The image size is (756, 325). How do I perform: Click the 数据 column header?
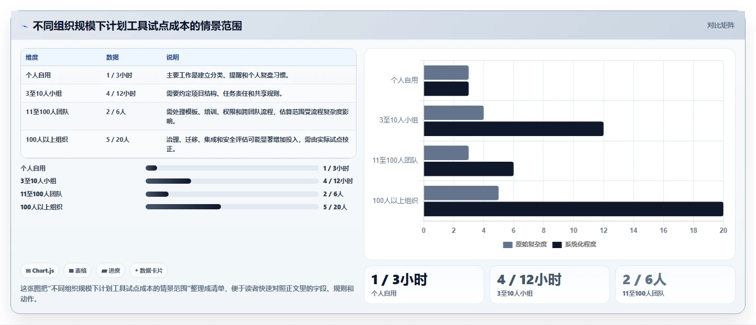click(x=112, y=57)
